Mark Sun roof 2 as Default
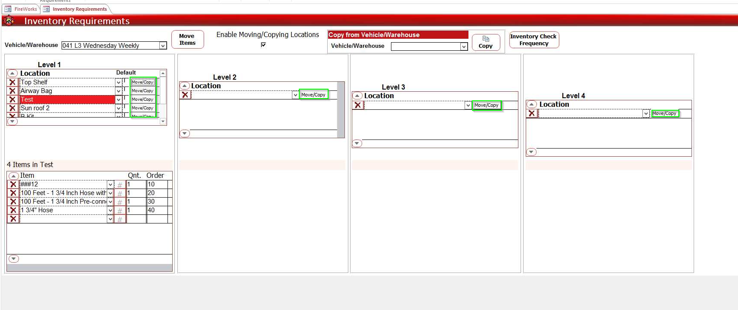Screen dimensions: 738x310 click(x=126, y=106)
